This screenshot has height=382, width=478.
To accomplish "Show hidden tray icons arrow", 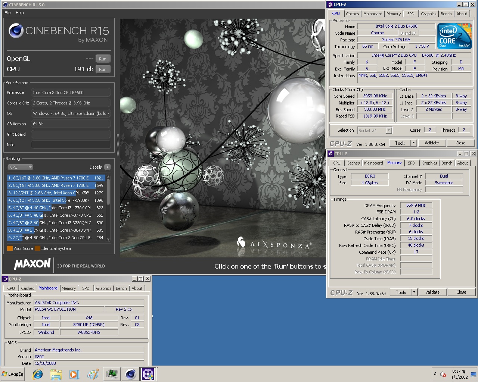I will tap(435, 374).
